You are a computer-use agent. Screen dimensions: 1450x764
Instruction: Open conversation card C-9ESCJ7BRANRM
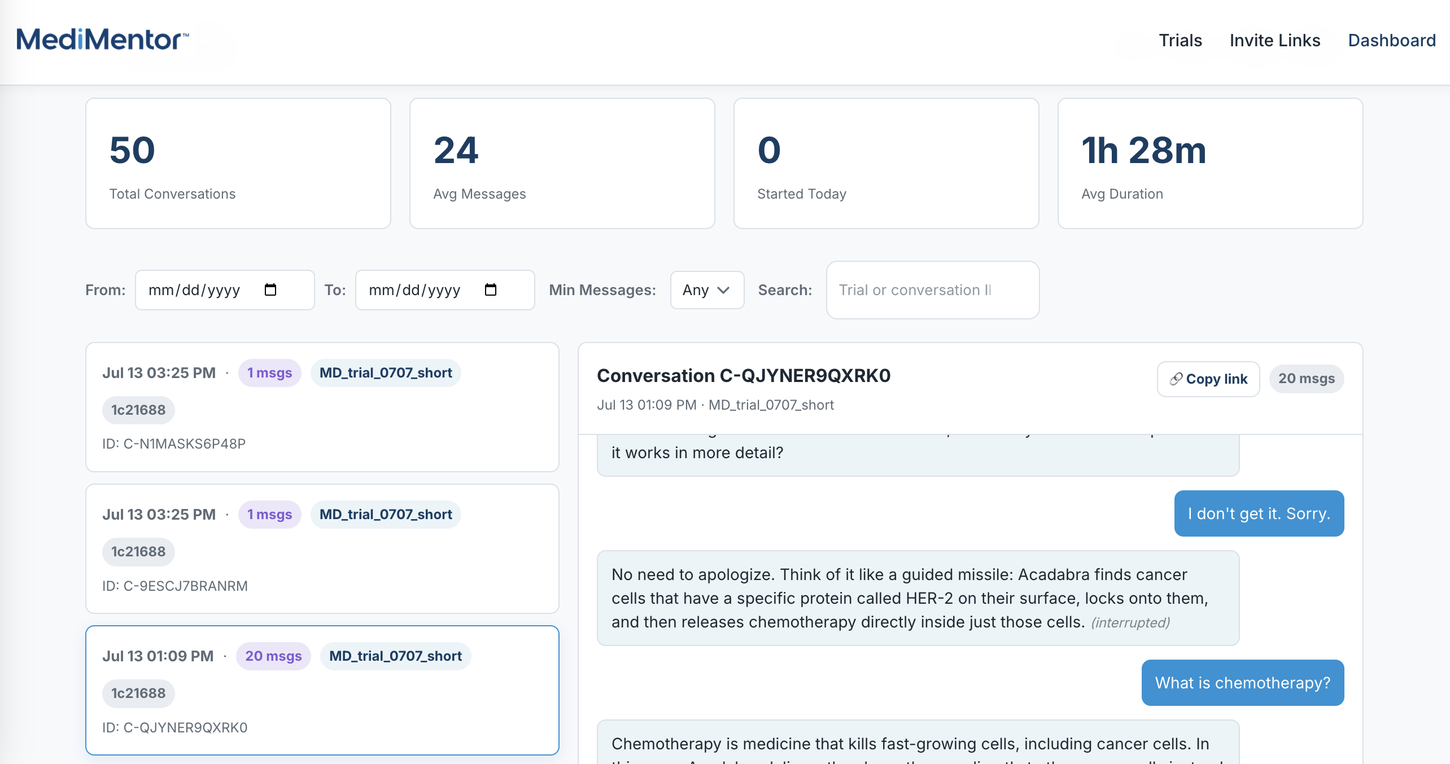(x=322, y=548)
